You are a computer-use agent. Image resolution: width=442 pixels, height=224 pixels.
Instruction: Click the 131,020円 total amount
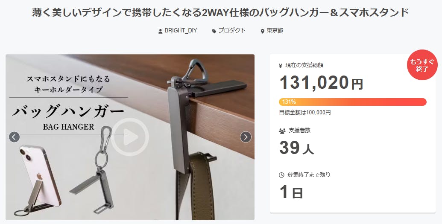pyautogui.click(x=321, y=82)
